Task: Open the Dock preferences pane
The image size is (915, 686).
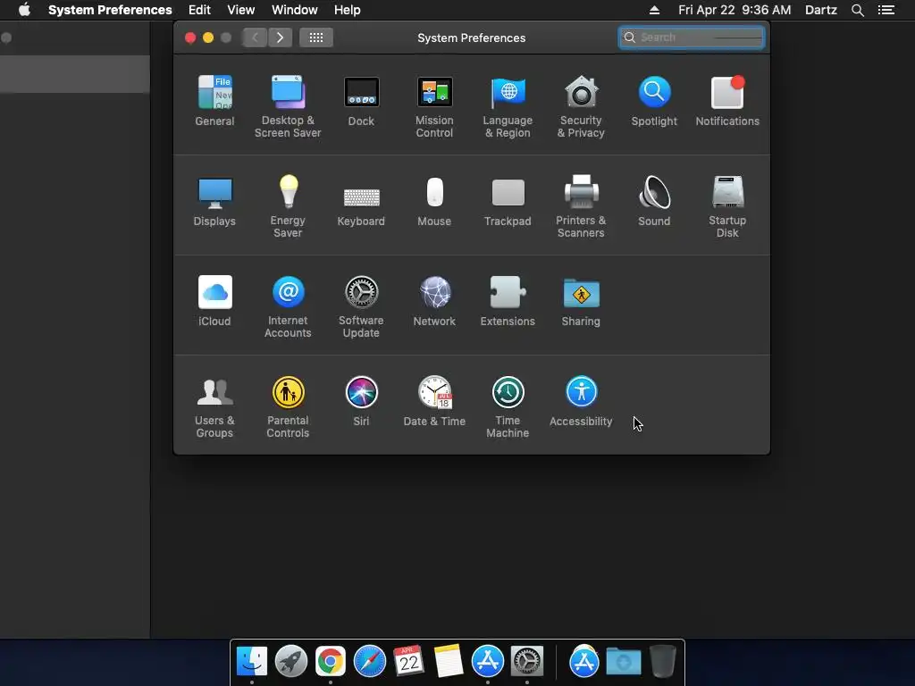Action: pyautogui.click(x=361, y=100)
